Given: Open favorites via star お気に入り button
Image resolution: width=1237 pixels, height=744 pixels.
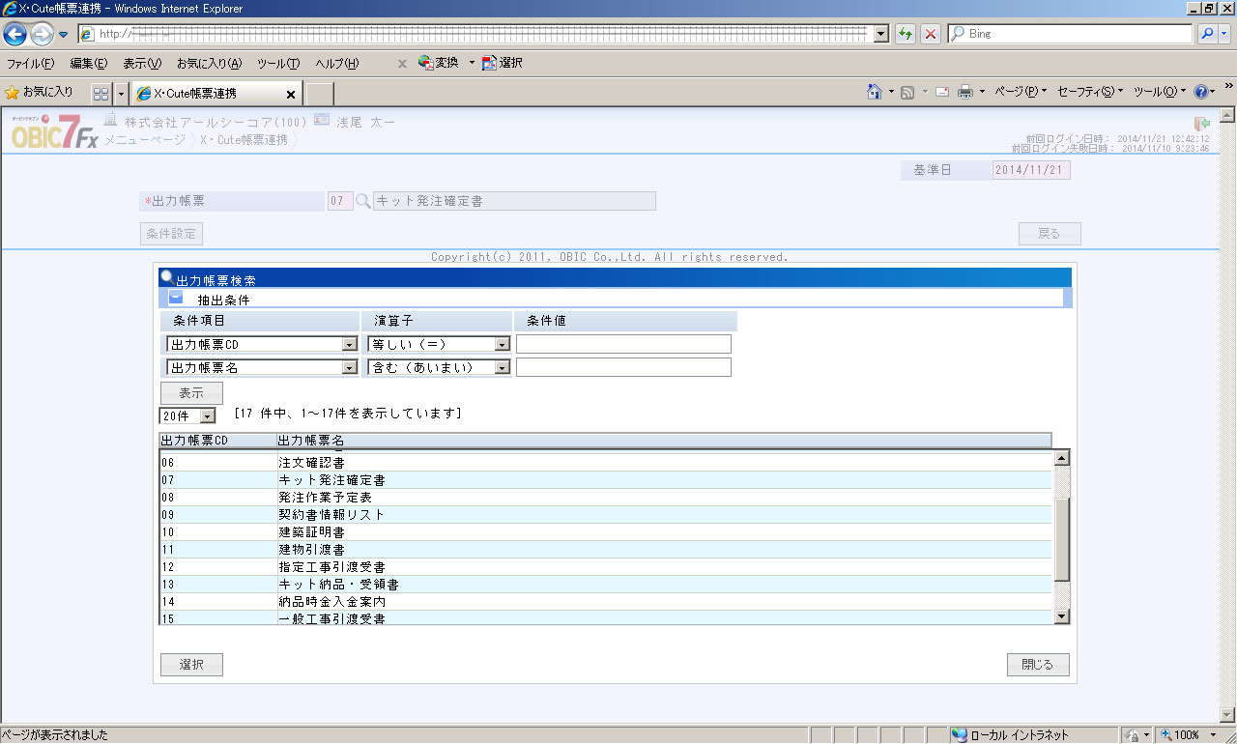Looking at the screenshot, I should tap(40, 93).
